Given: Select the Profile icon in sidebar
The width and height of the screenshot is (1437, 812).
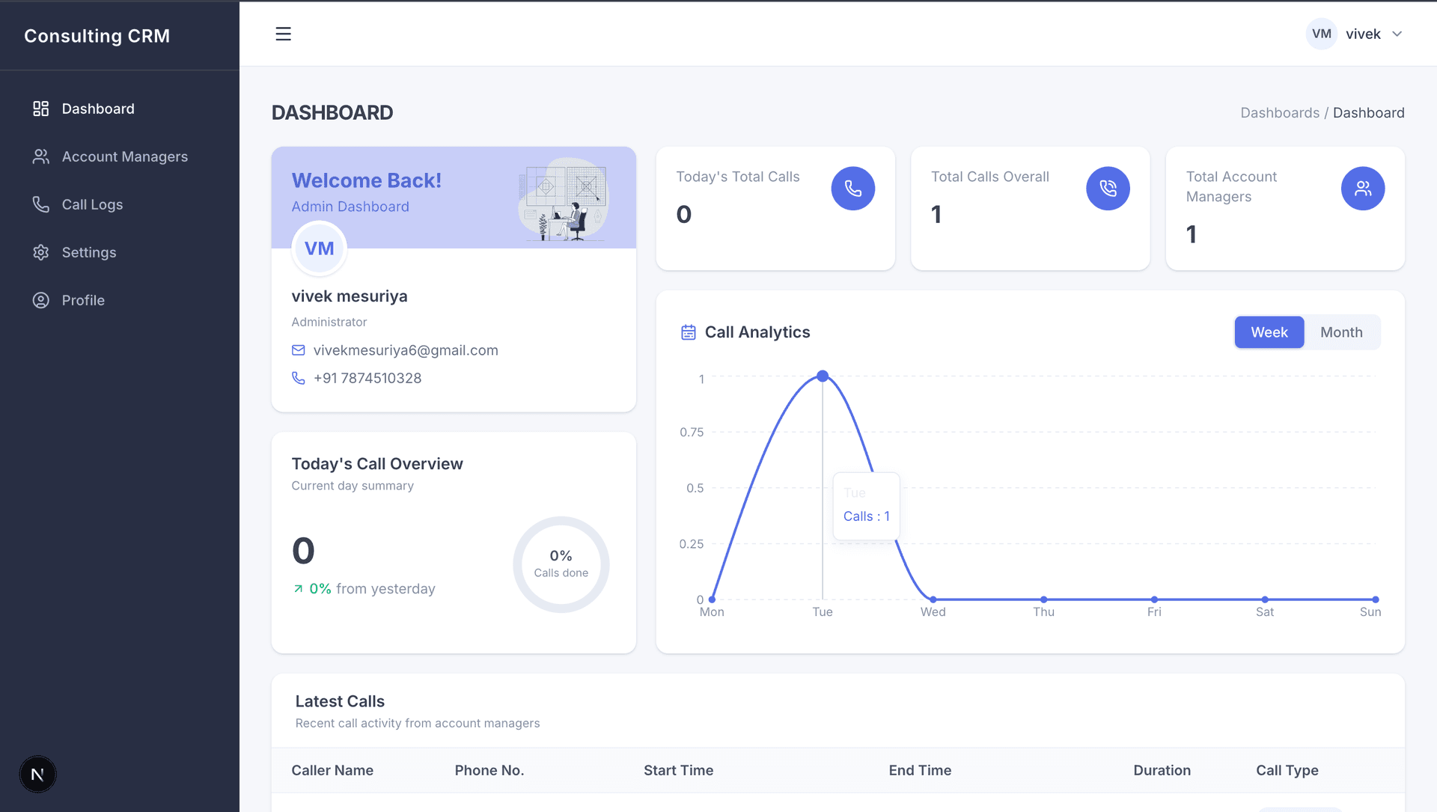Looking at the screenshot, I should coord(40,300).
